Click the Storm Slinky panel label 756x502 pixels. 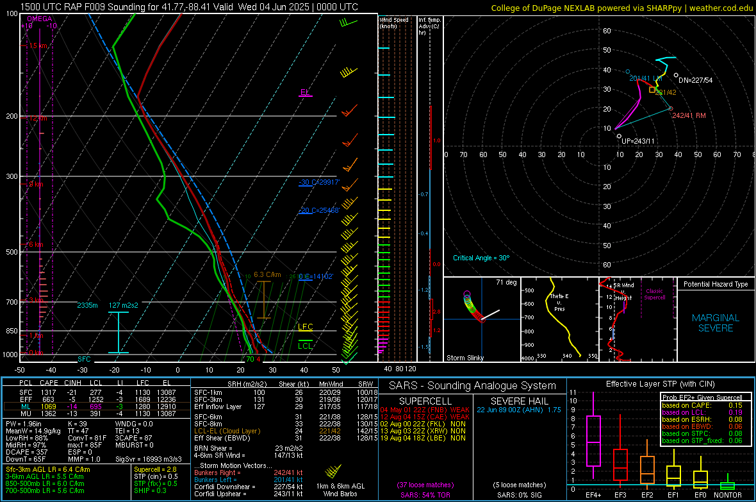(x=465, y=358)
